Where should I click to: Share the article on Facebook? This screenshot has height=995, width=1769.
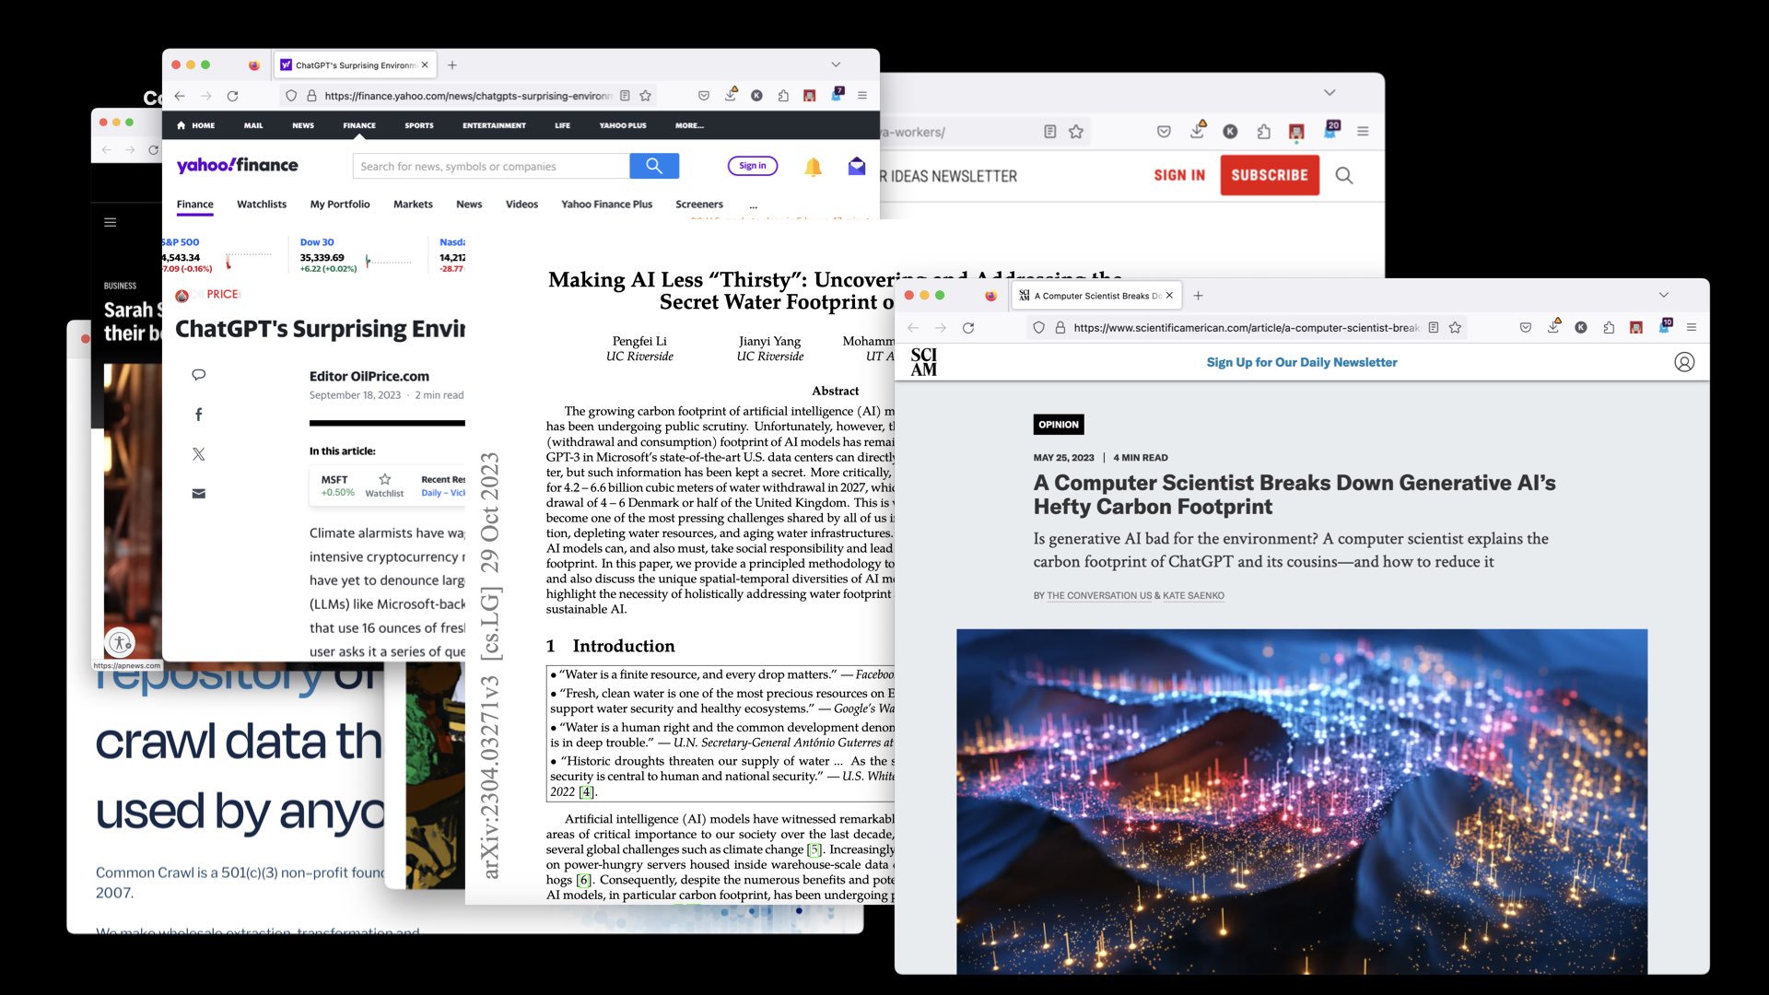pyautogui.click(x=198, y=415)
